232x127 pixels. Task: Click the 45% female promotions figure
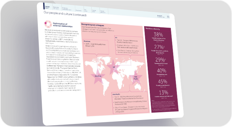click(x=162, y=82)
